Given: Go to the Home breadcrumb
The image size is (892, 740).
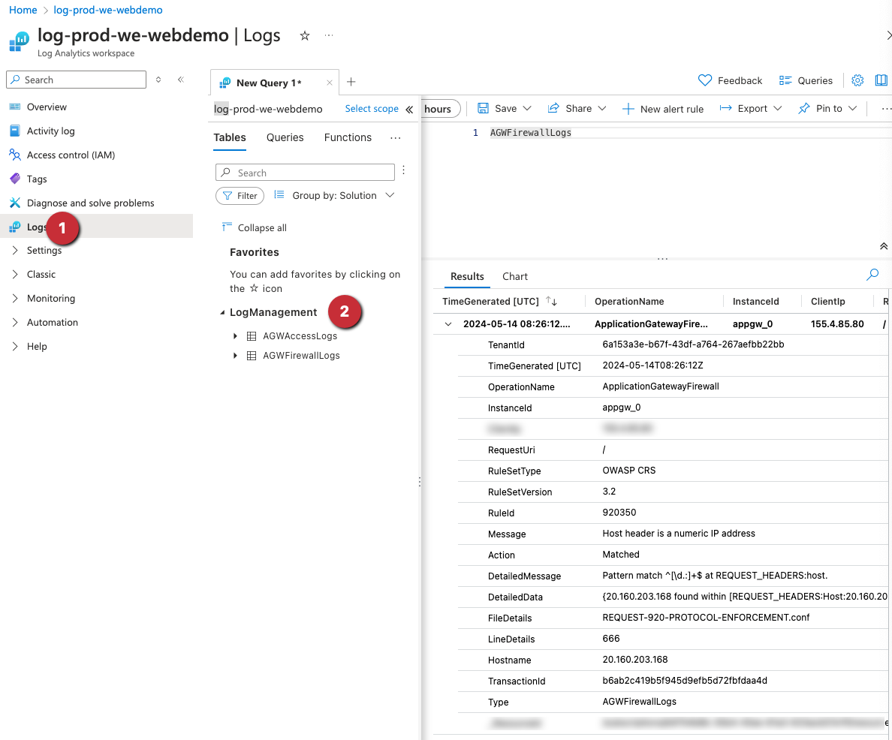Looking at the screenshot, I should [23, 10].
